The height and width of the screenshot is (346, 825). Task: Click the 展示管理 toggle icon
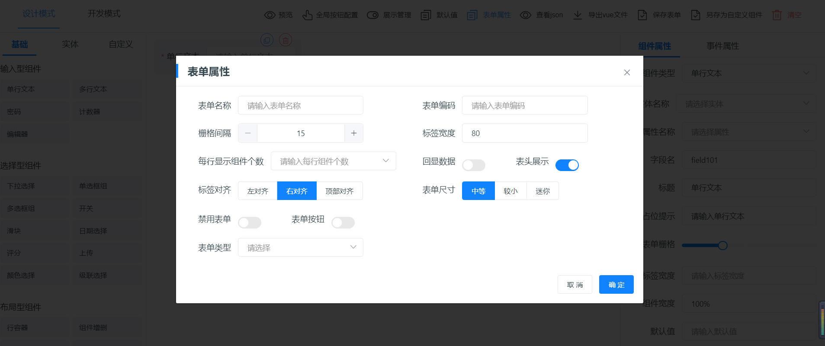[372, 15]
